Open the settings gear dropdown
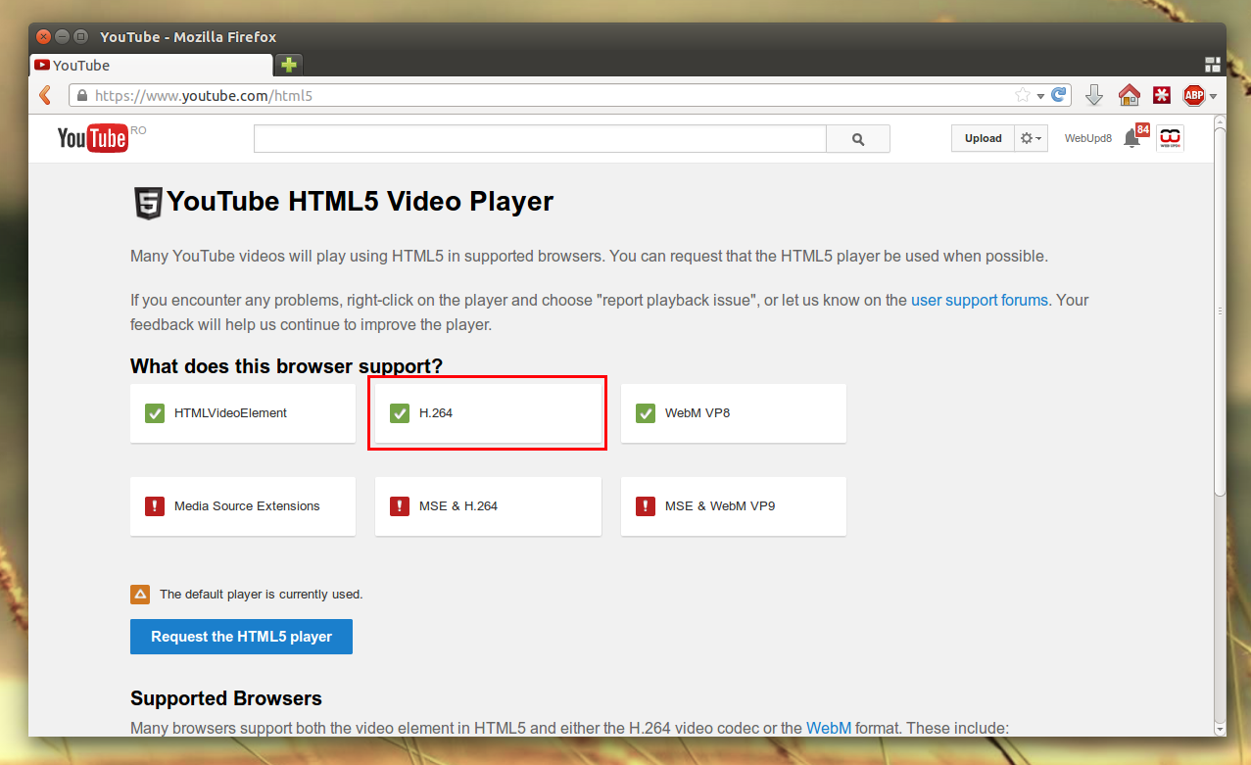The height and width of the screenshot is (765, 1251). click(1032, 138)
